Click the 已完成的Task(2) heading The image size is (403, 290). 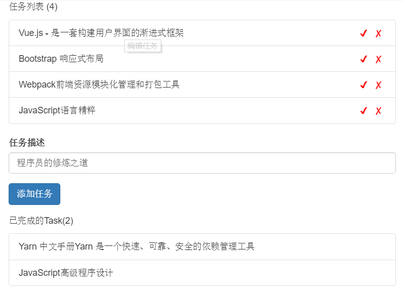click(41, 221)
